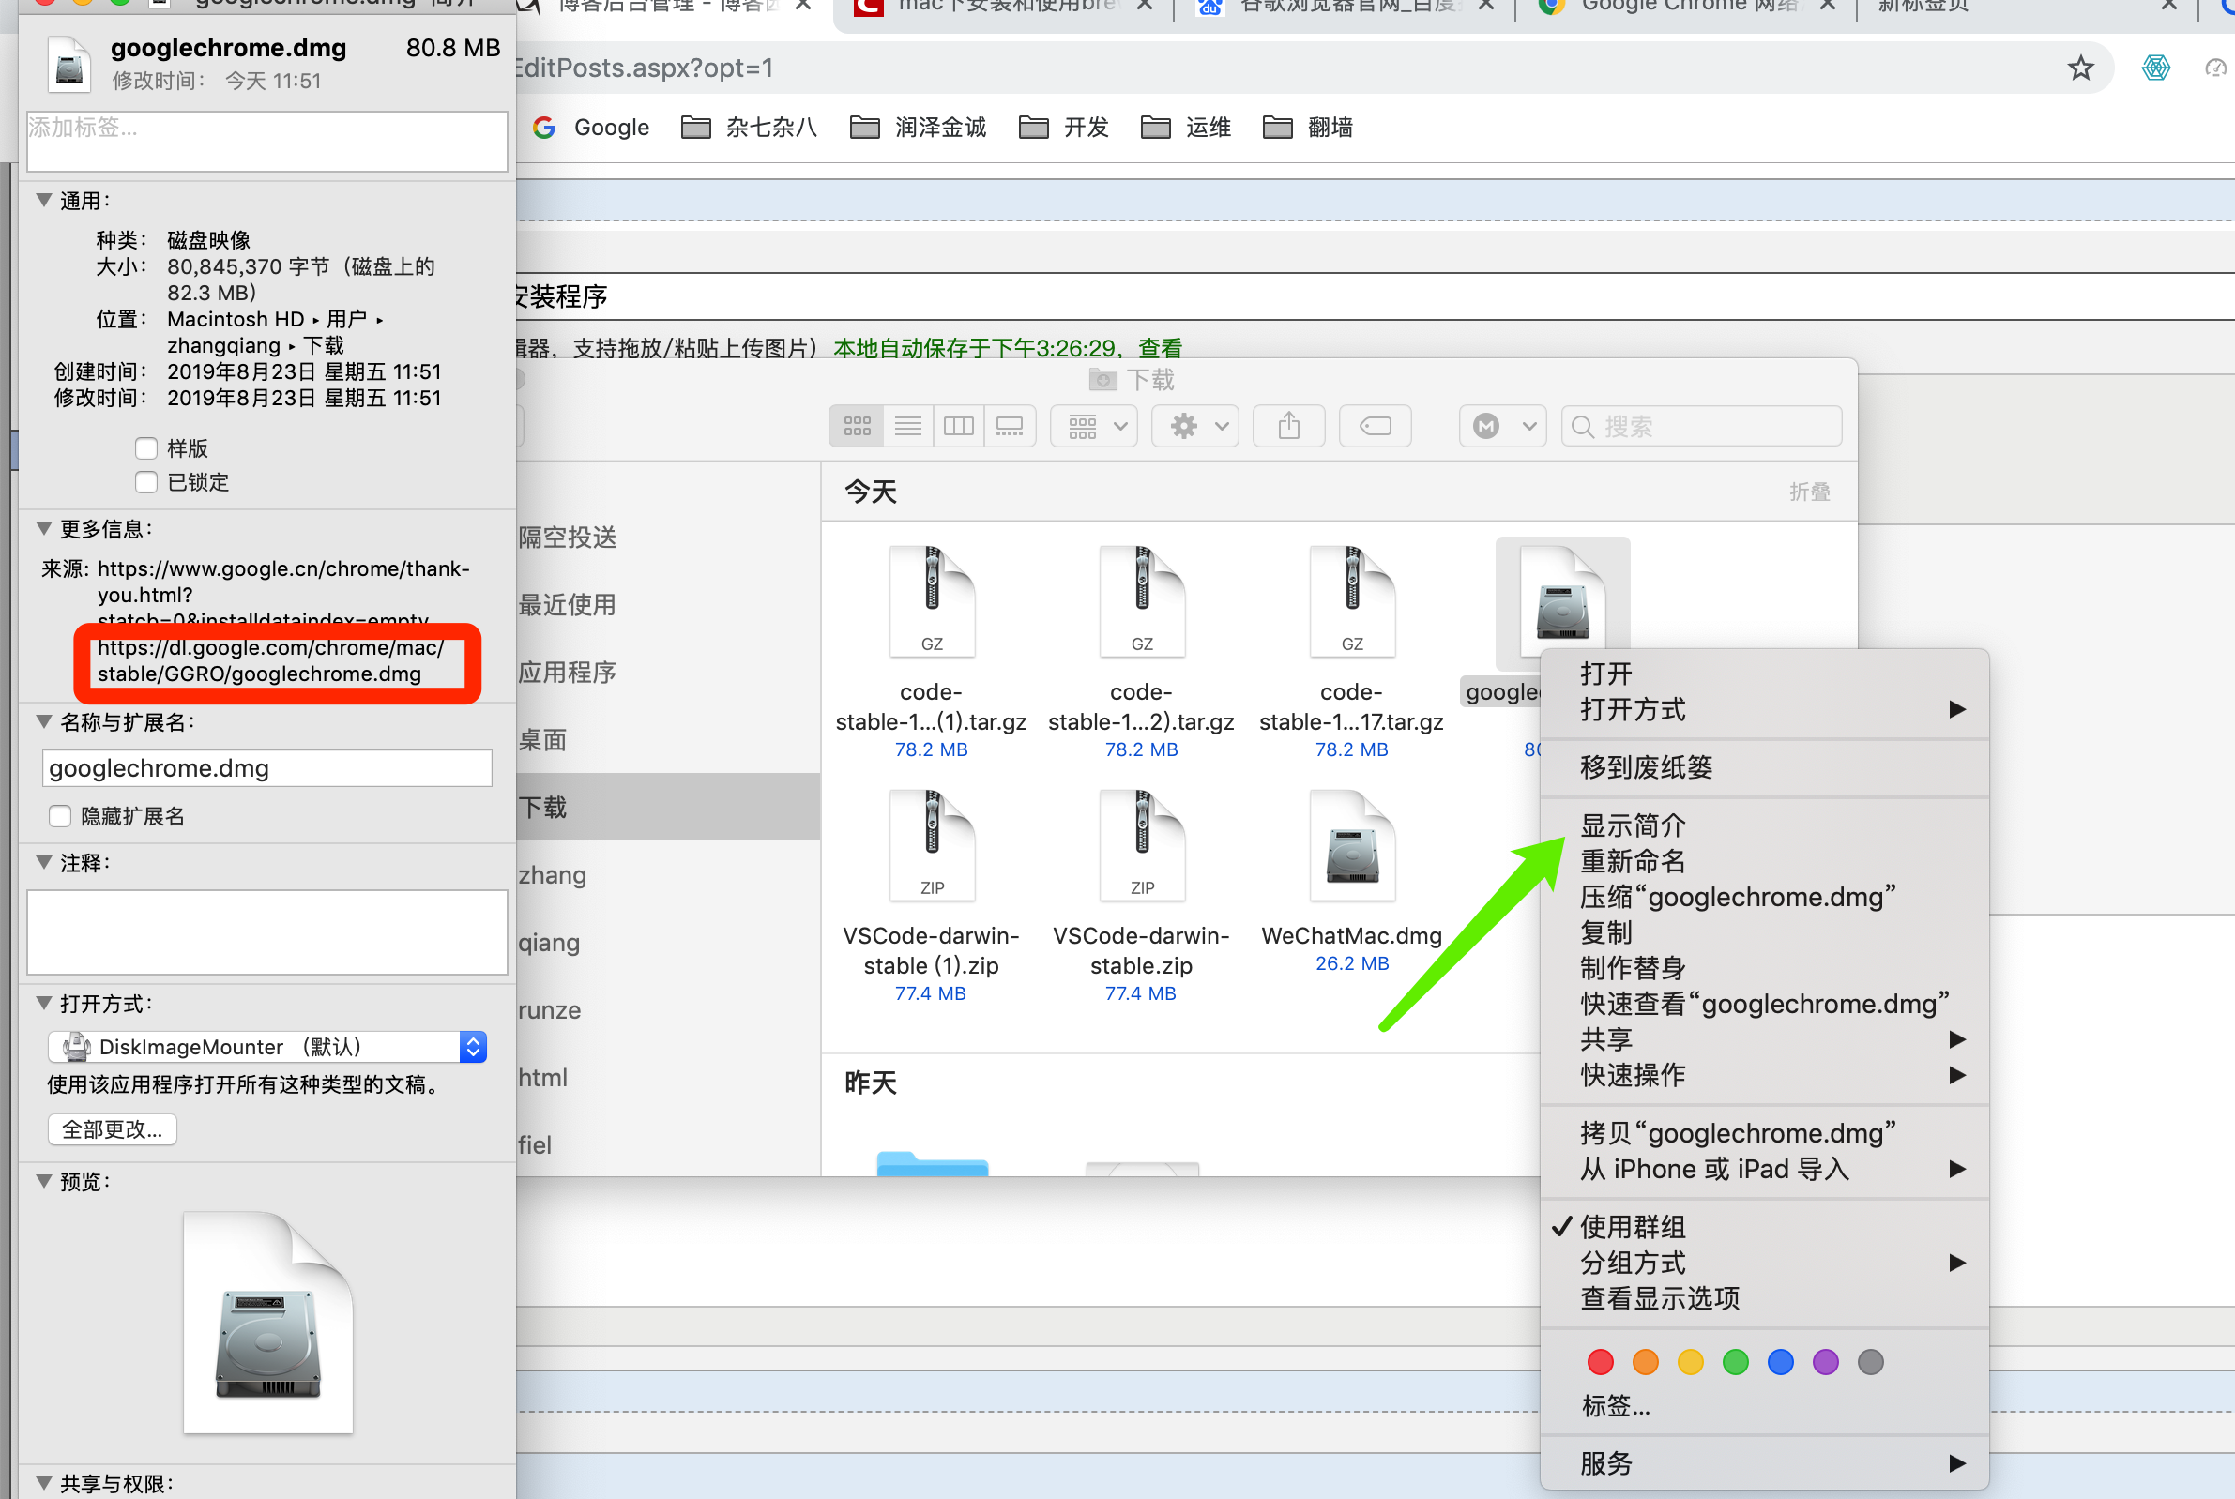Switch Finder to column view
Viewport: 2235px width, 1499px height.
point(959,426)
